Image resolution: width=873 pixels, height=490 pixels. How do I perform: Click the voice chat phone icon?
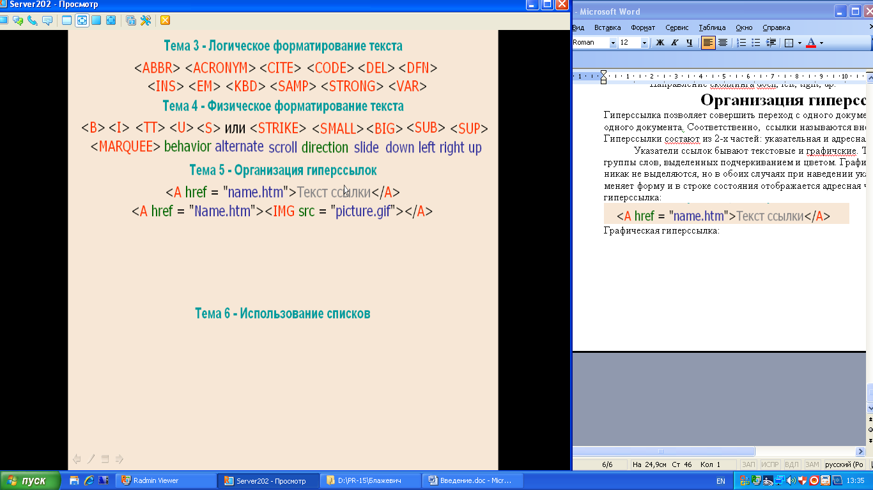(33, 20)
